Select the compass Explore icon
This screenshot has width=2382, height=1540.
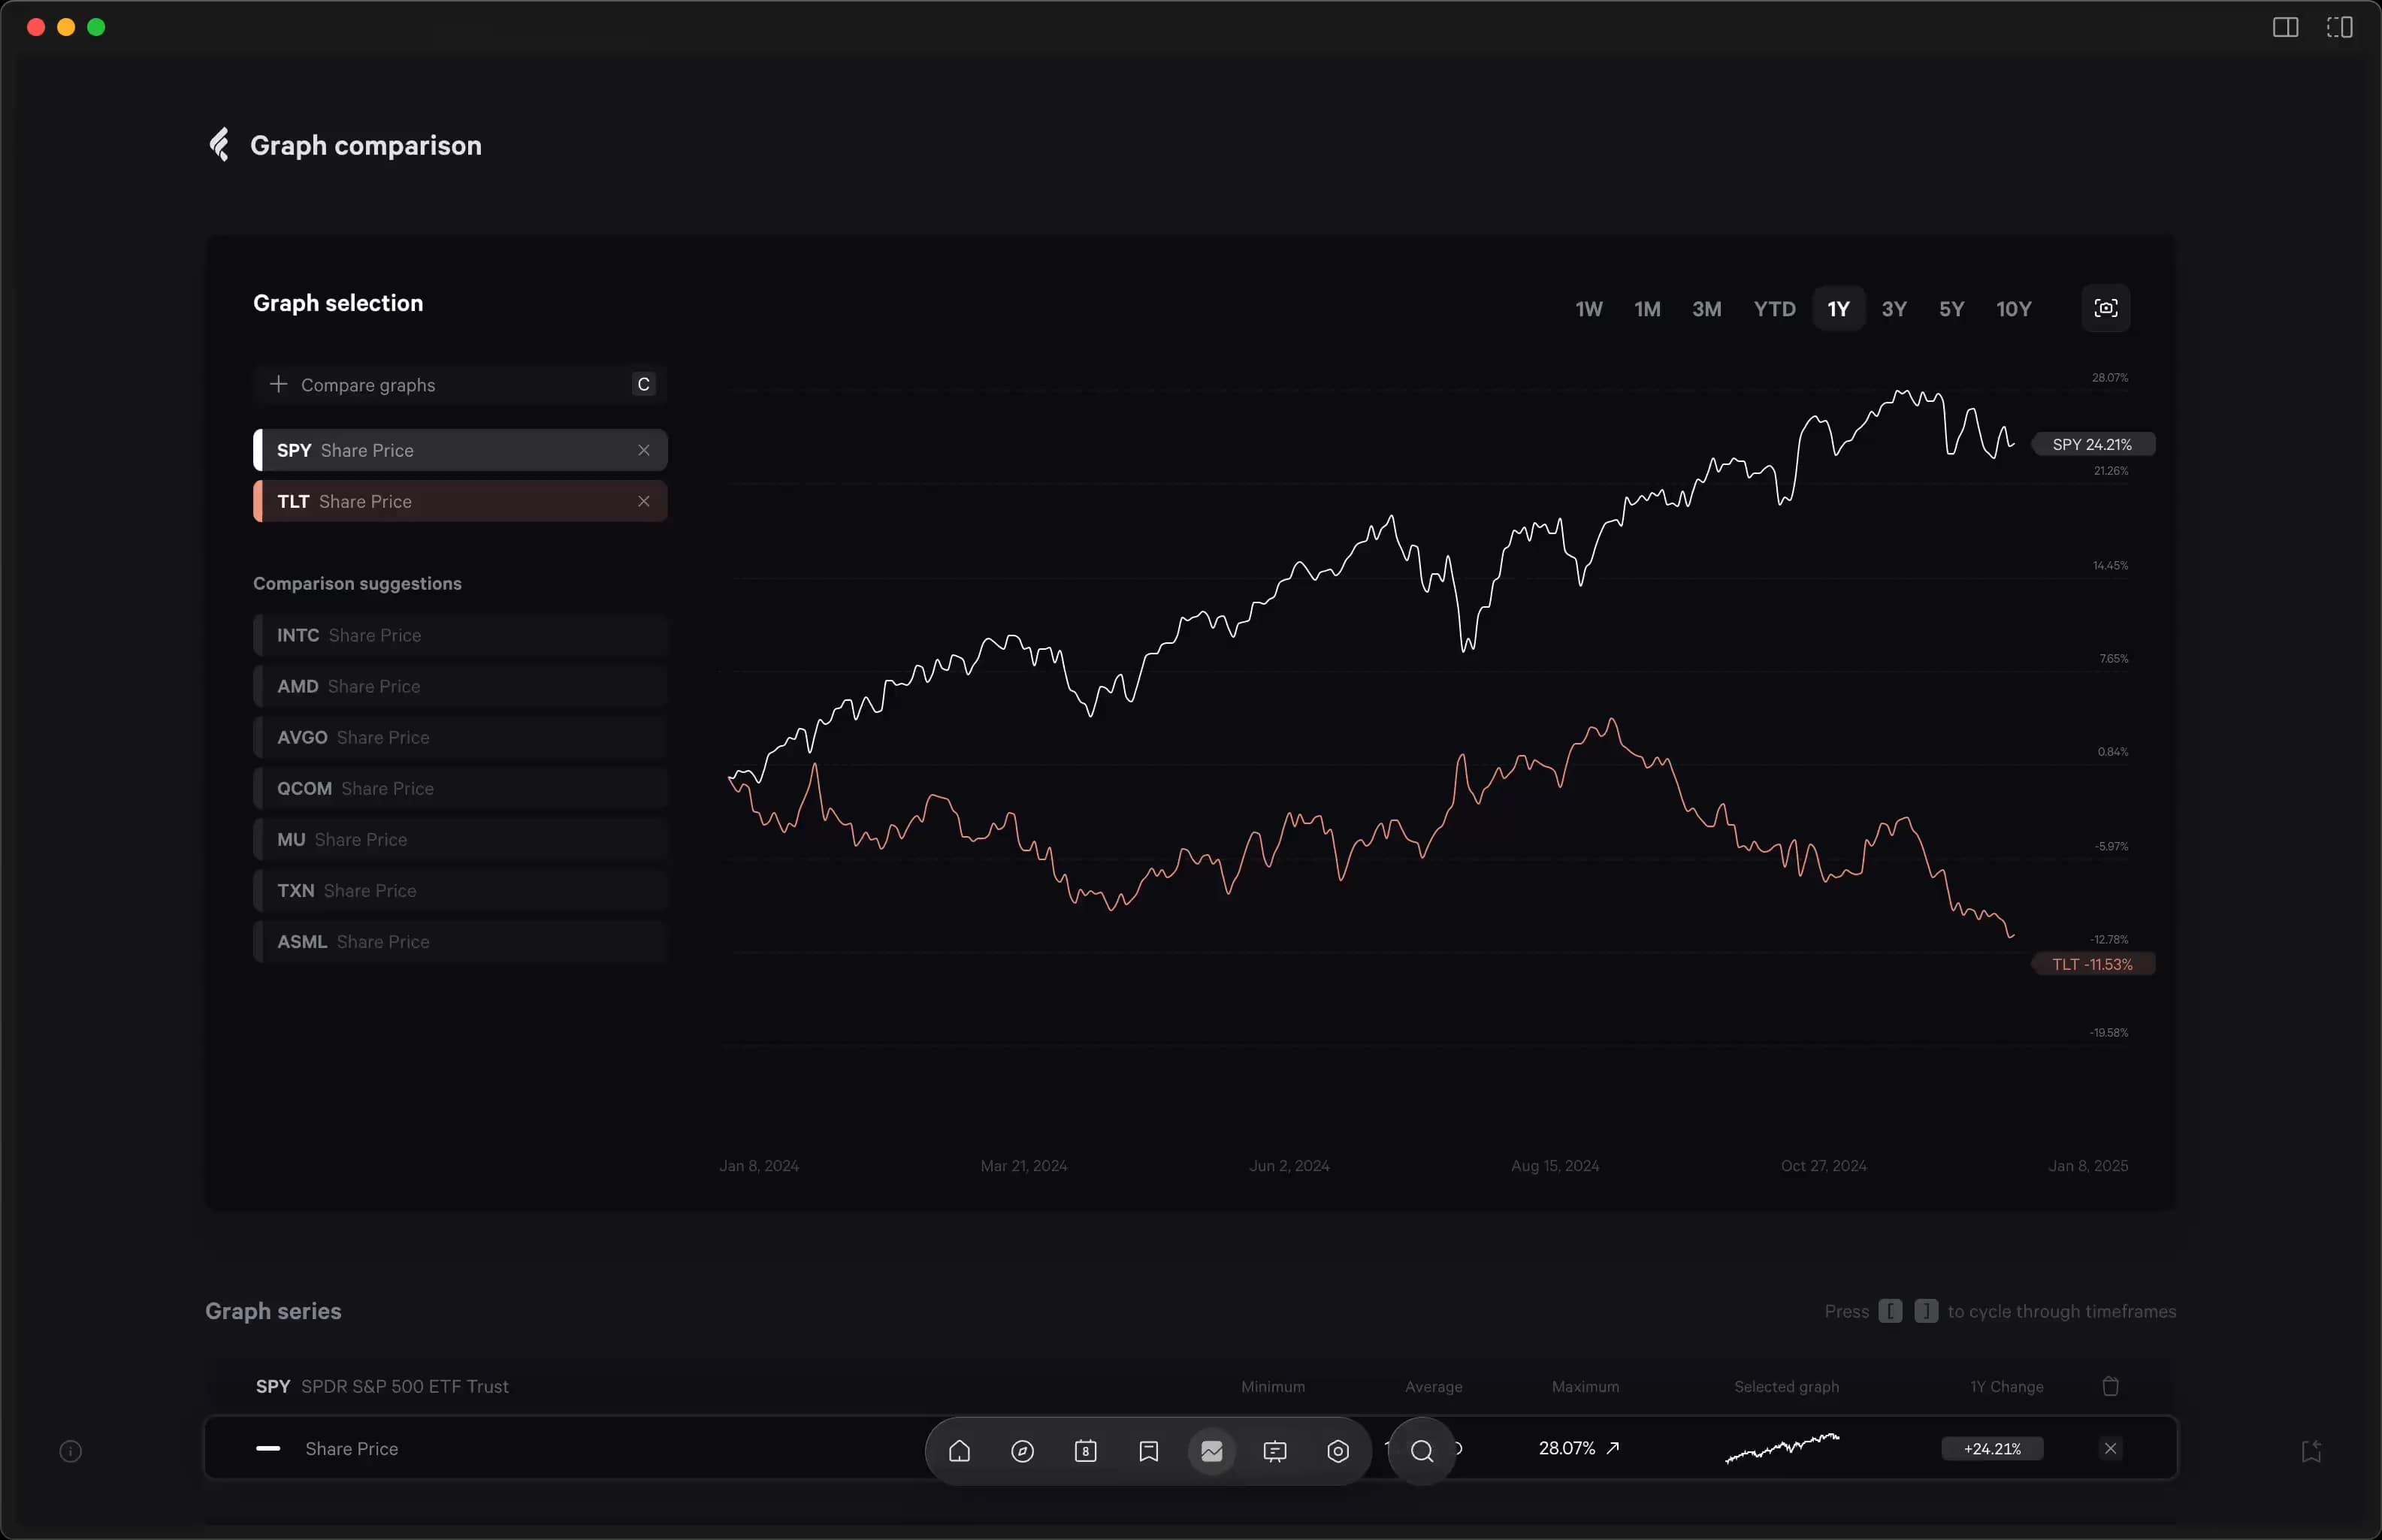pyautogui.click(x=1022, y=1451)
